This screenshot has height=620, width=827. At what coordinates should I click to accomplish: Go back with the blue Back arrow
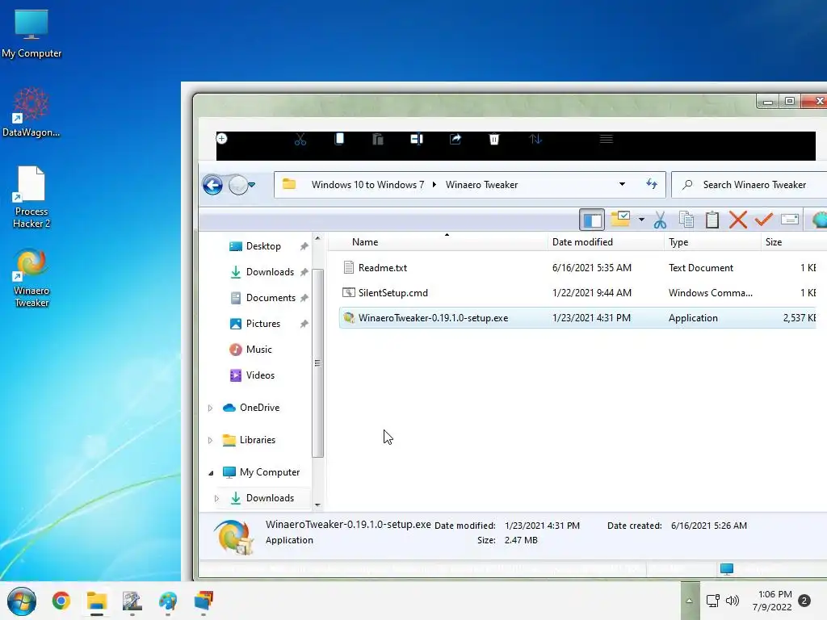point(212,185)
